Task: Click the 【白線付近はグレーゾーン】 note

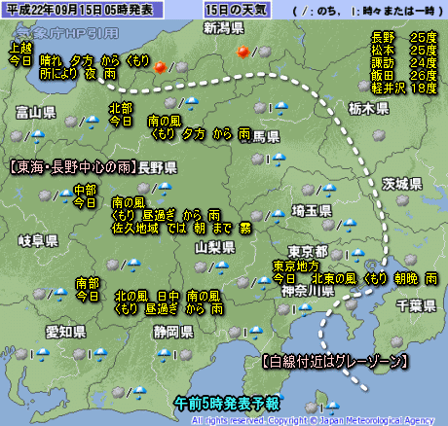Action: pyautogui.click(x=334, y=362)
